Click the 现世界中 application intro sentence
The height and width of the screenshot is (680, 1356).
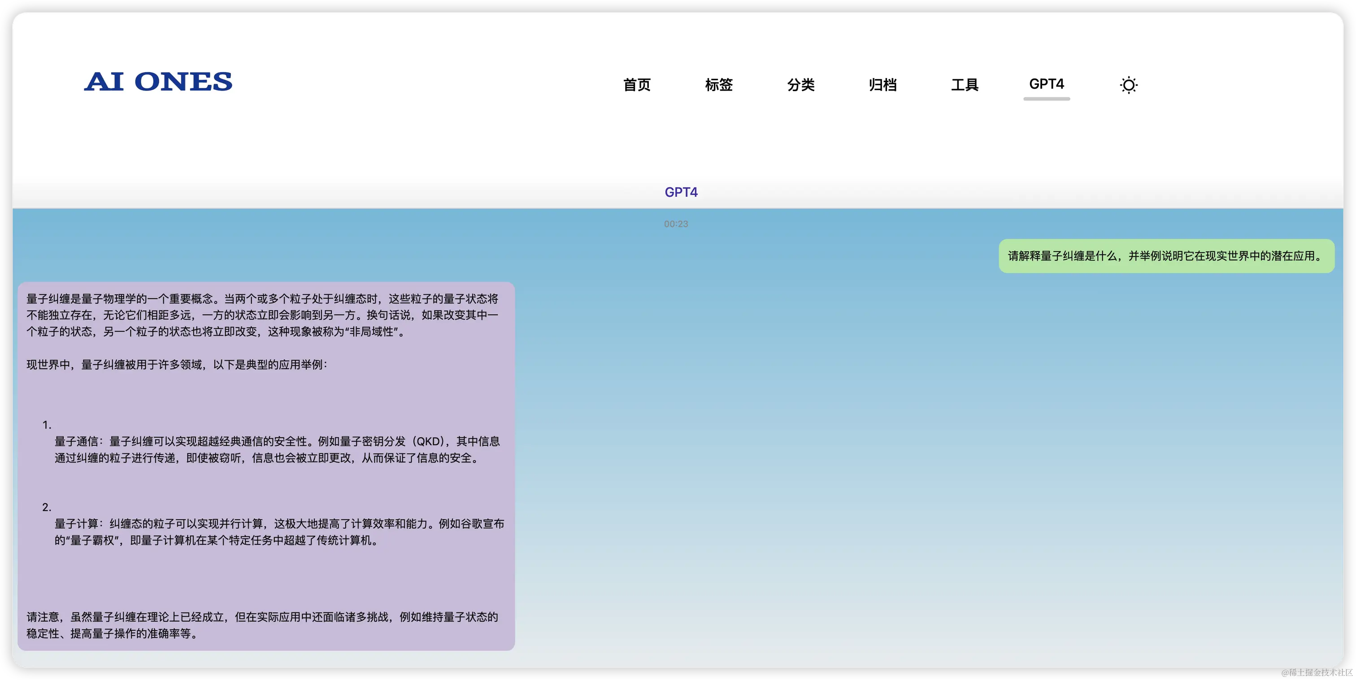pyautogui.click(x=177, y=365)
